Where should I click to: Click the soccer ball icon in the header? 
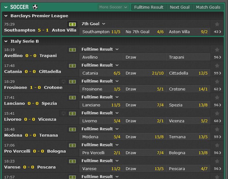coord(35,7)
